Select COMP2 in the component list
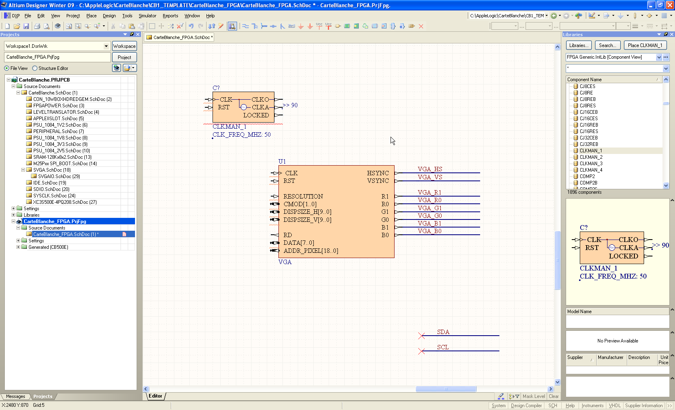 coord(587,176)
